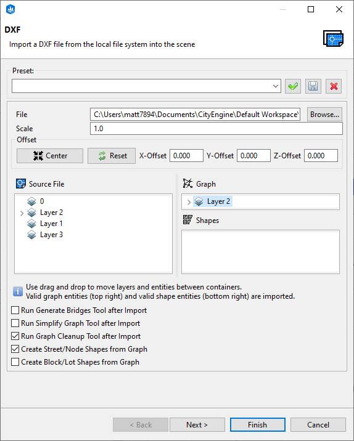
Task: Click the Y-Offset value field
Action: click(x=253, y=156)
